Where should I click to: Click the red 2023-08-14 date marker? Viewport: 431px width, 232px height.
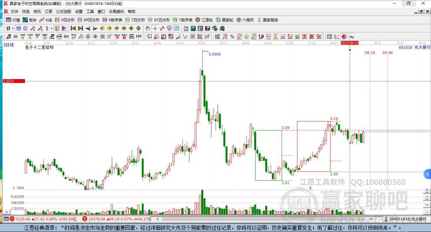click(x=350, y=43)
